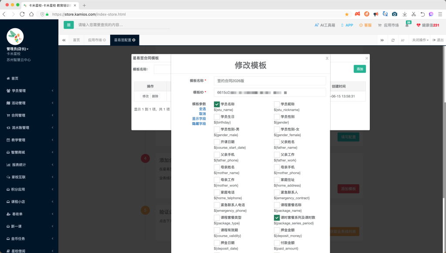Check the 押金金额 checkbox
446x253 pixels.
pyautogui.click(x=277, y=230)
